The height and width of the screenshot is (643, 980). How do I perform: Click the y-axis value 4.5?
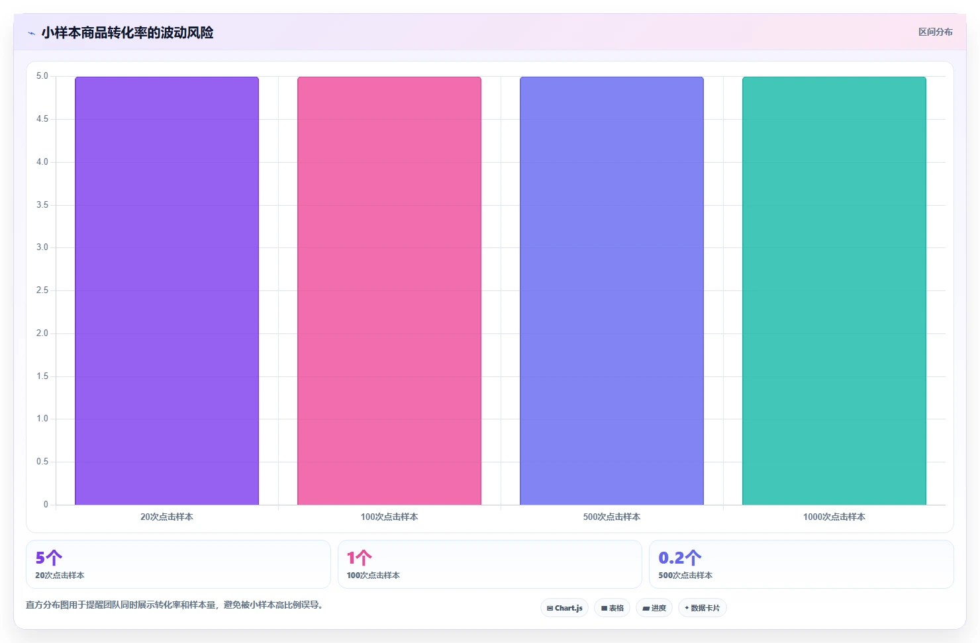tap(42, 119)
